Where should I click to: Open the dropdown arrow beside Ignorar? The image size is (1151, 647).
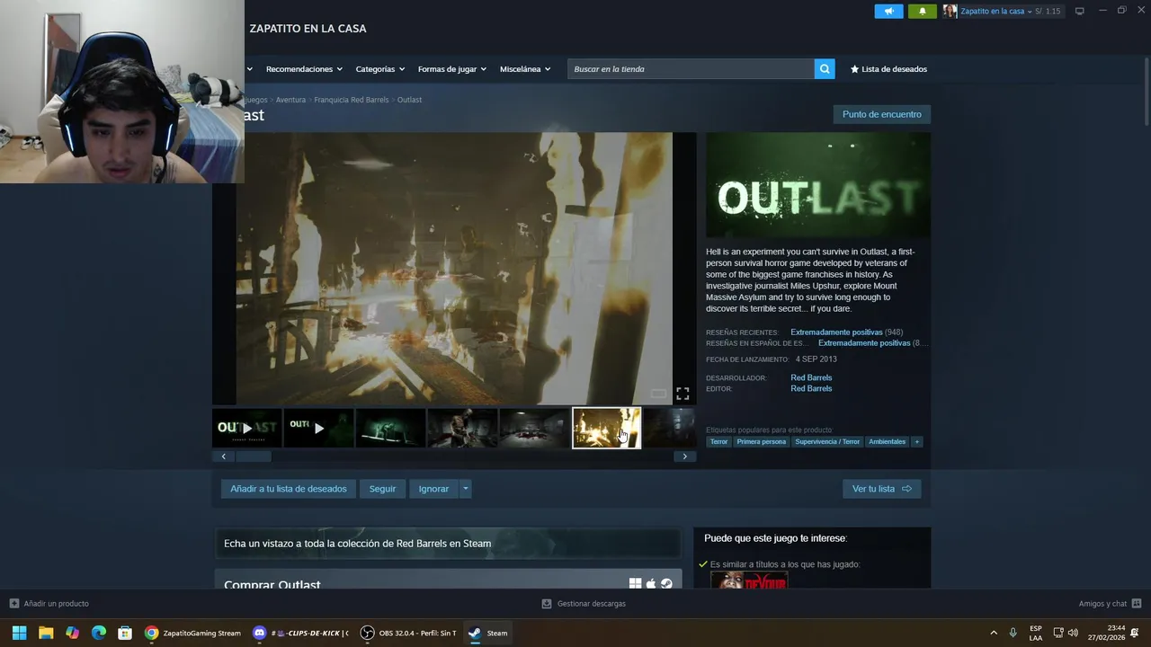[465, 489]
